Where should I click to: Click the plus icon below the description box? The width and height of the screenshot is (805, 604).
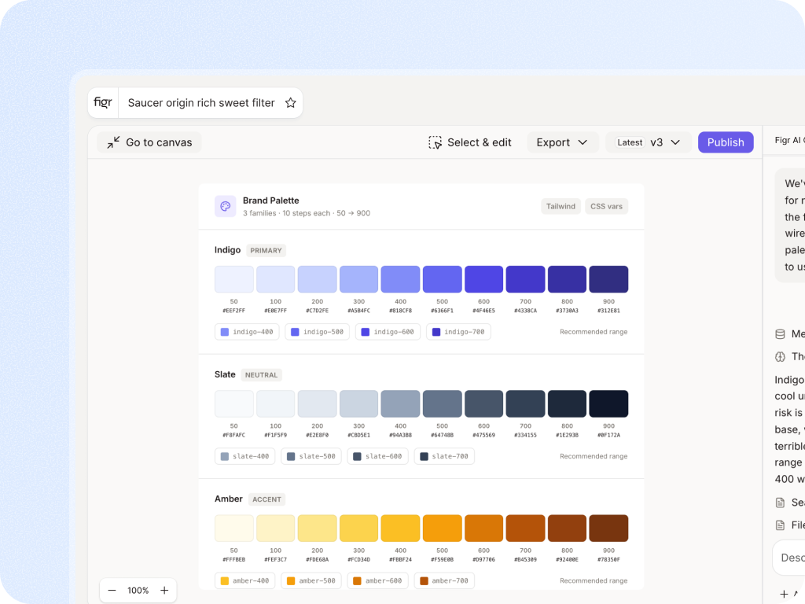[x=784, y=594]
